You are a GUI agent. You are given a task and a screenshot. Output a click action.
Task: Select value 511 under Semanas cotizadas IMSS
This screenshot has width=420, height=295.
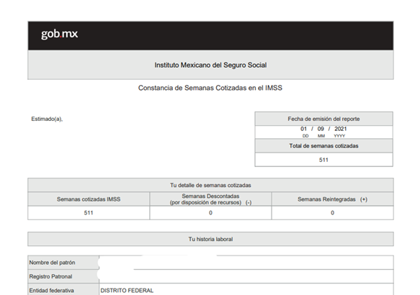[89, 213]
